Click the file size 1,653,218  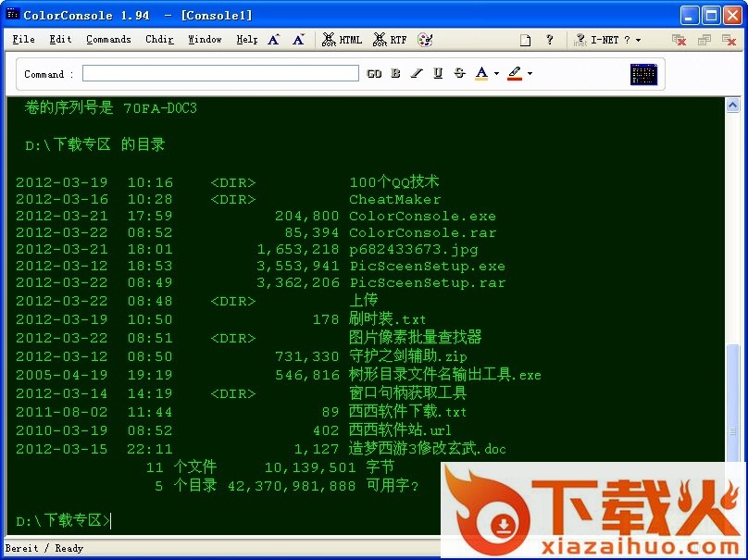click(x=298, y=250)
